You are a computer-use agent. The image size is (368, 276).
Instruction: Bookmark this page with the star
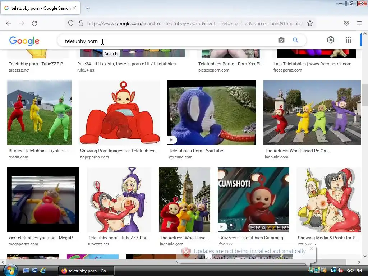(x=310, y=23)
